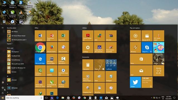This screenshot has height=100, width=178.
Task: Open the 7:00 AM alarm tile
Action: coord(147,82)
